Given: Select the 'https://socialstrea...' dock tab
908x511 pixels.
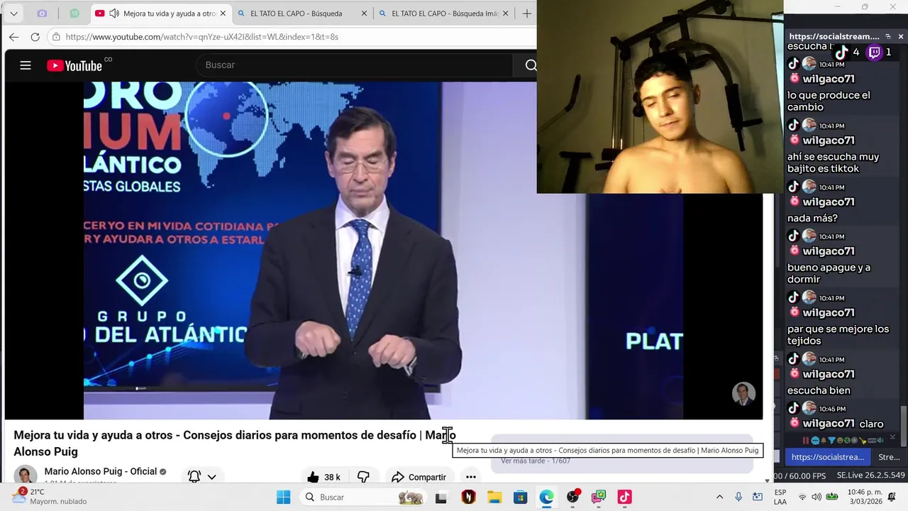Looking at the screenshot, I should pyautogui.click(x=827, y=457).
